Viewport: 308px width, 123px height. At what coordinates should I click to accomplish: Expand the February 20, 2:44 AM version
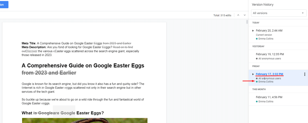(253, 31)
